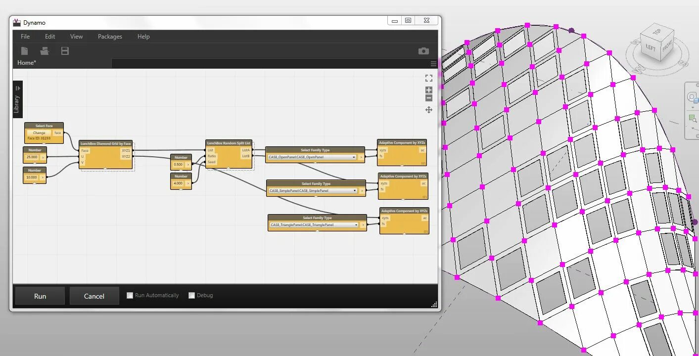Click the face output port on Select Face
The height and width of the screenshot is (356, 699).
click(x=58, y=133)
